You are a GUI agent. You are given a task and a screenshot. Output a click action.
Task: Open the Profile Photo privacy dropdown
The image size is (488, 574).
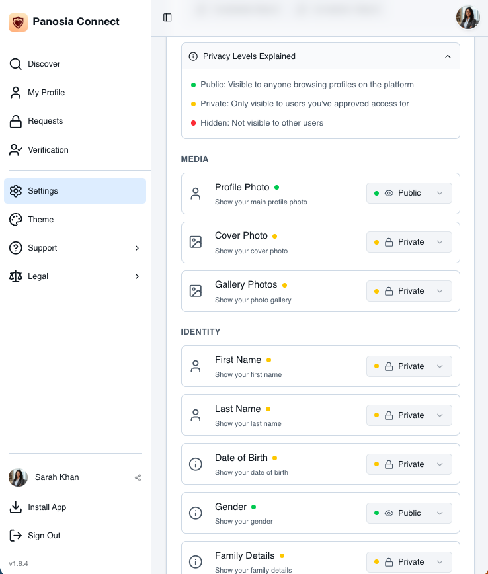coord(409,193)
